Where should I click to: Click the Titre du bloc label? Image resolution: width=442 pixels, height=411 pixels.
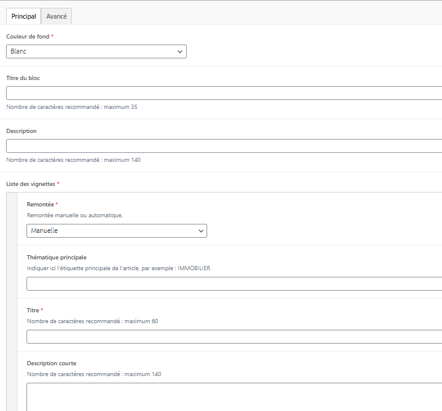pos(23,78)
